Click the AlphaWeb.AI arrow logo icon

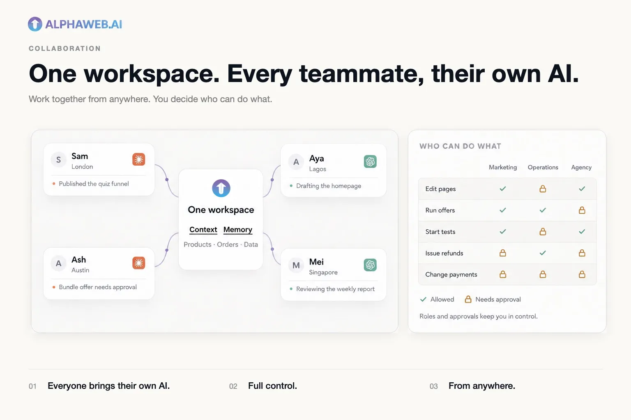click(35, 24)
